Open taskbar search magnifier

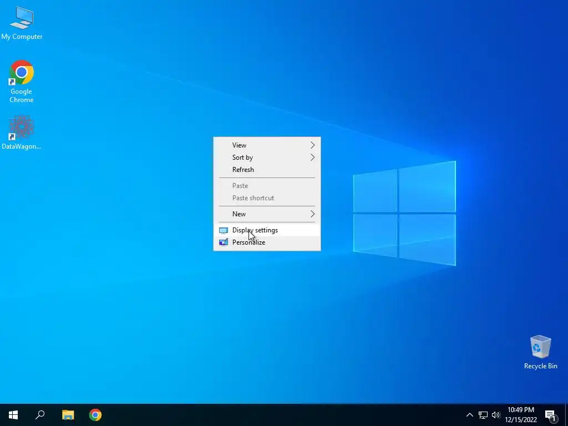(40, 415)
